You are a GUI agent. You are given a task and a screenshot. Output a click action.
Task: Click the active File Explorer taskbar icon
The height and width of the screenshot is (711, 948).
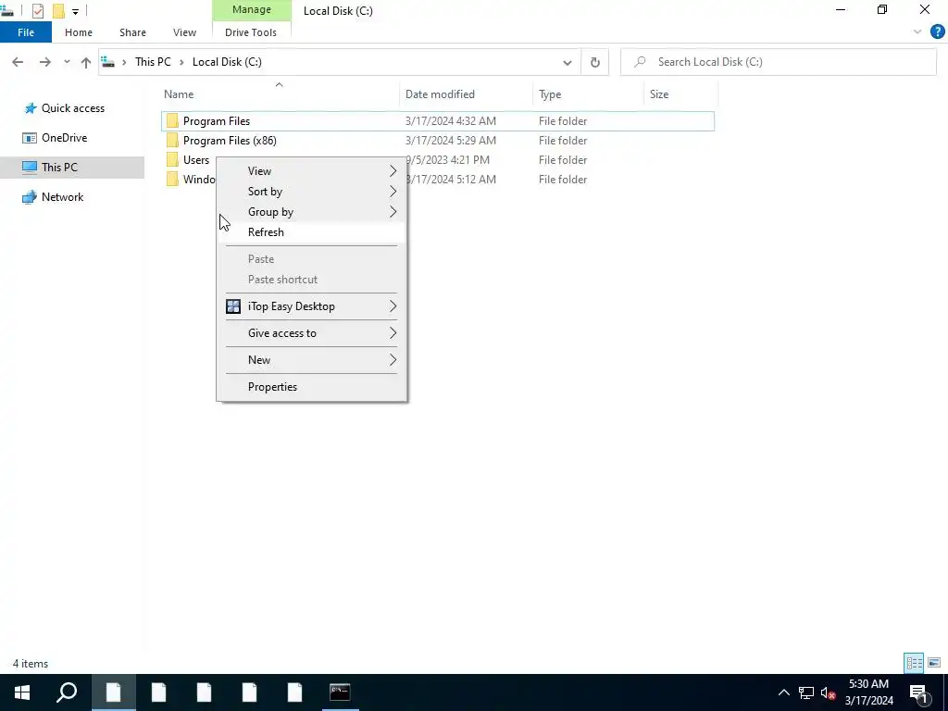[114, 692]
